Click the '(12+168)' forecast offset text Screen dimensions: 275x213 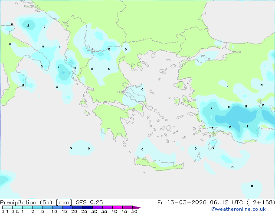(x=260, y=203)
